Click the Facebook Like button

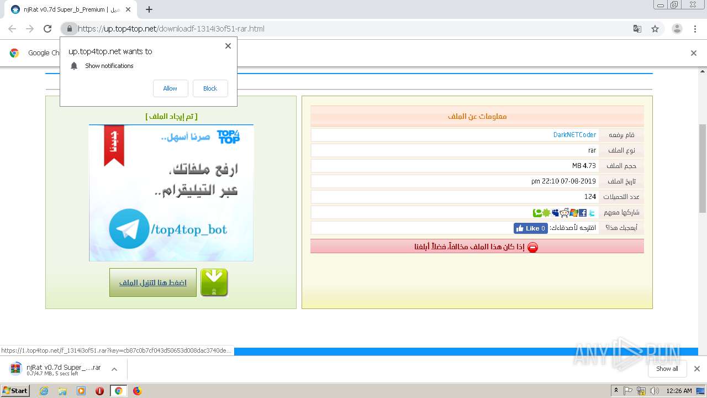[x=531, y=228]
